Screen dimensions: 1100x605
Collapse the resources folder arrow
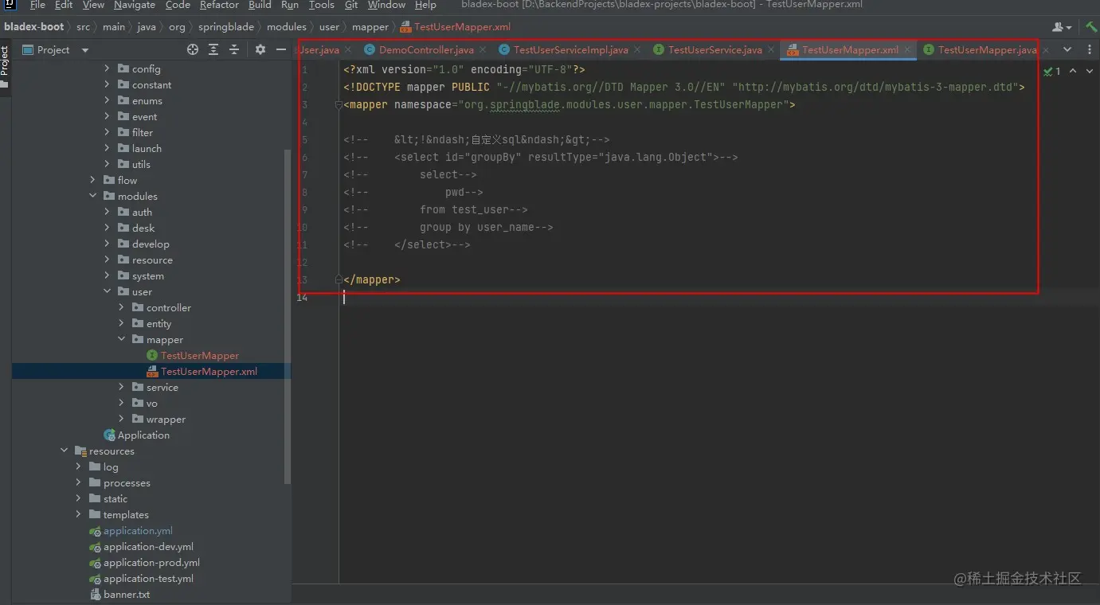tap(65, 451)
